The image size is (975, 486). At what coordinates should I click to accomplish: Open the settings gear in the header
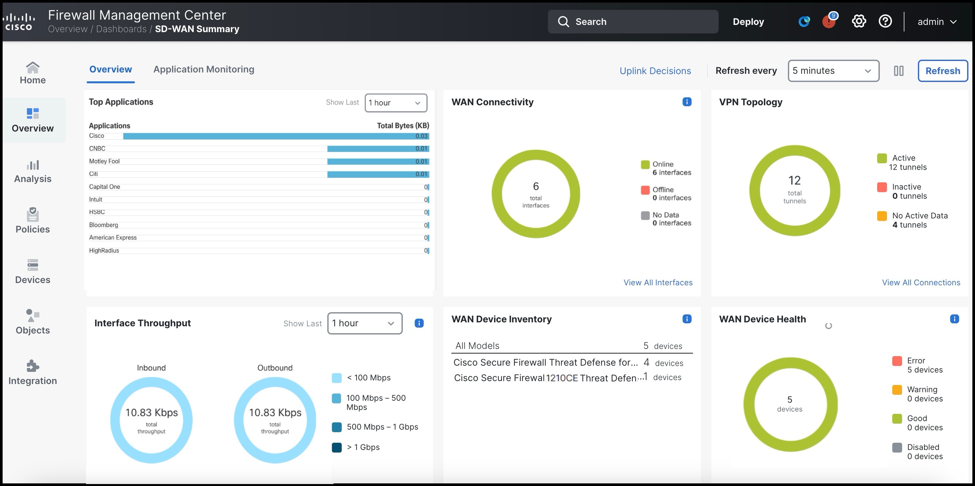tap(859, 22)
